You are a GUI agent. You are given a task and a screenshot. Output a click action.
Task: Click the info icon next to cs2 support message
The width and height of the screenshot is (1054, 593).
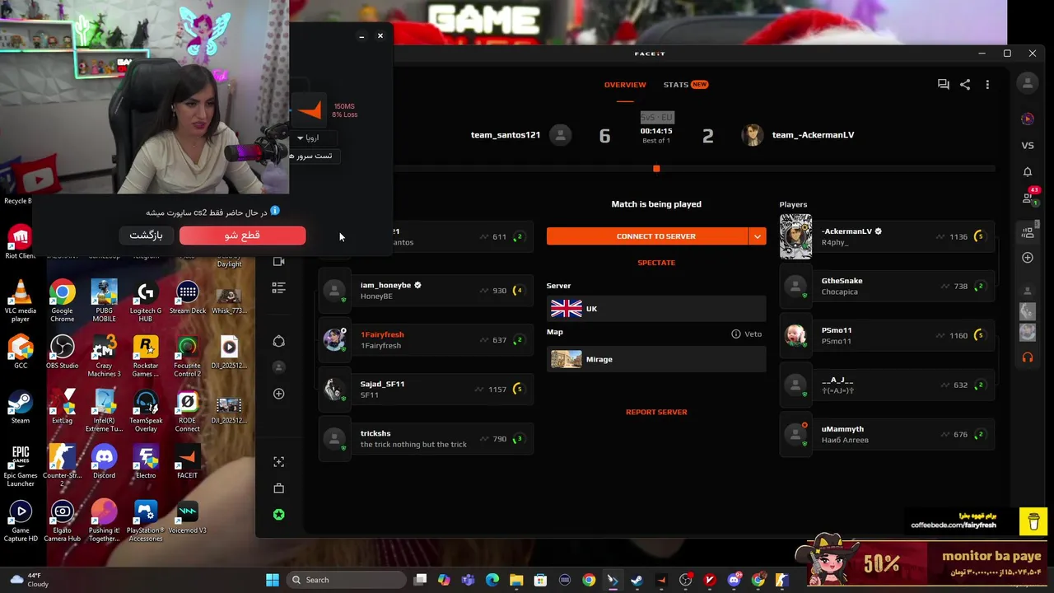coord(275,211)
